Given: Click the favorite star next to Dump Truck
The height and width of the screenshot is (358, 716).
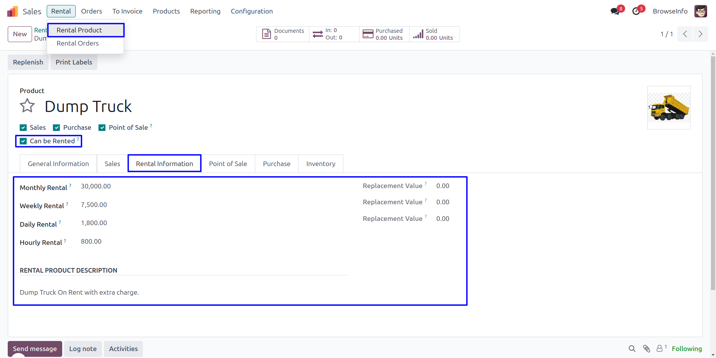Looking at the screenshot, I should 27,106.
